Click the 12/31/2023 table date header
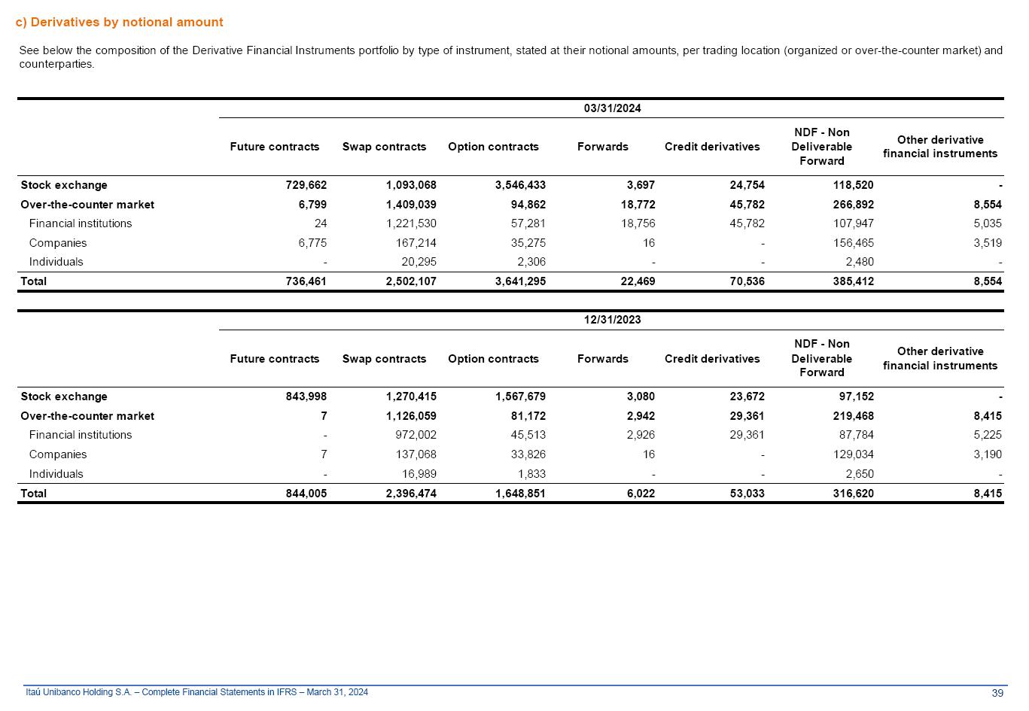1029x711 pixels. 612,320
